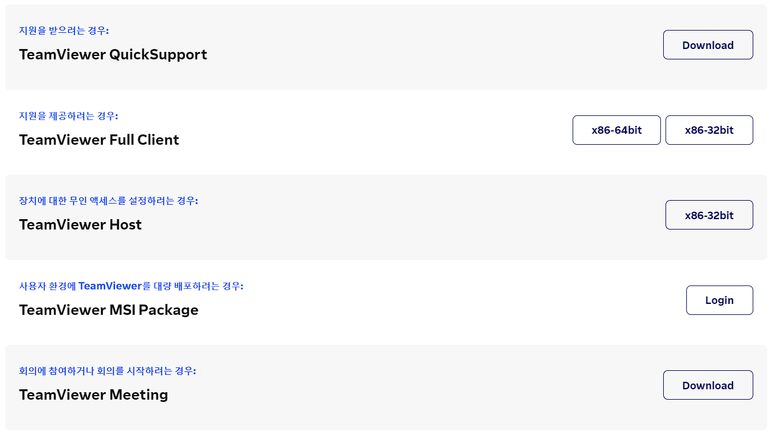Download TeamViewer QuickSupport
The height and width of the screenshot is (436, 770).
708,44
